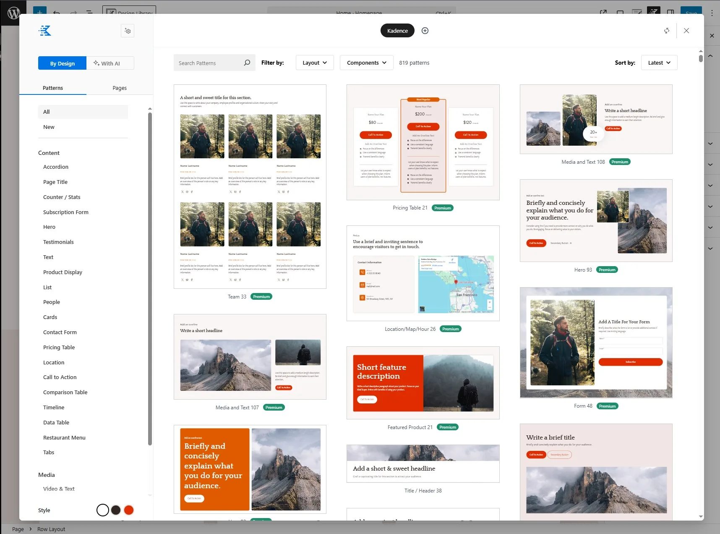Click the Kadence logo in the sidebar
This screenshot has height=534, width=720.
(45, 30)
